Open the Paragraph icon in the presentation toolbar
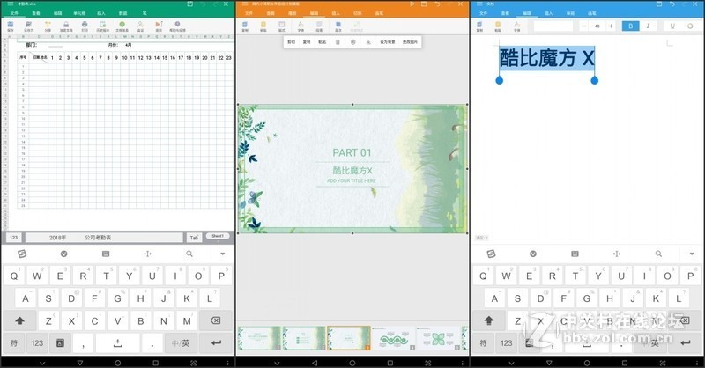 [x=319, y=26]
